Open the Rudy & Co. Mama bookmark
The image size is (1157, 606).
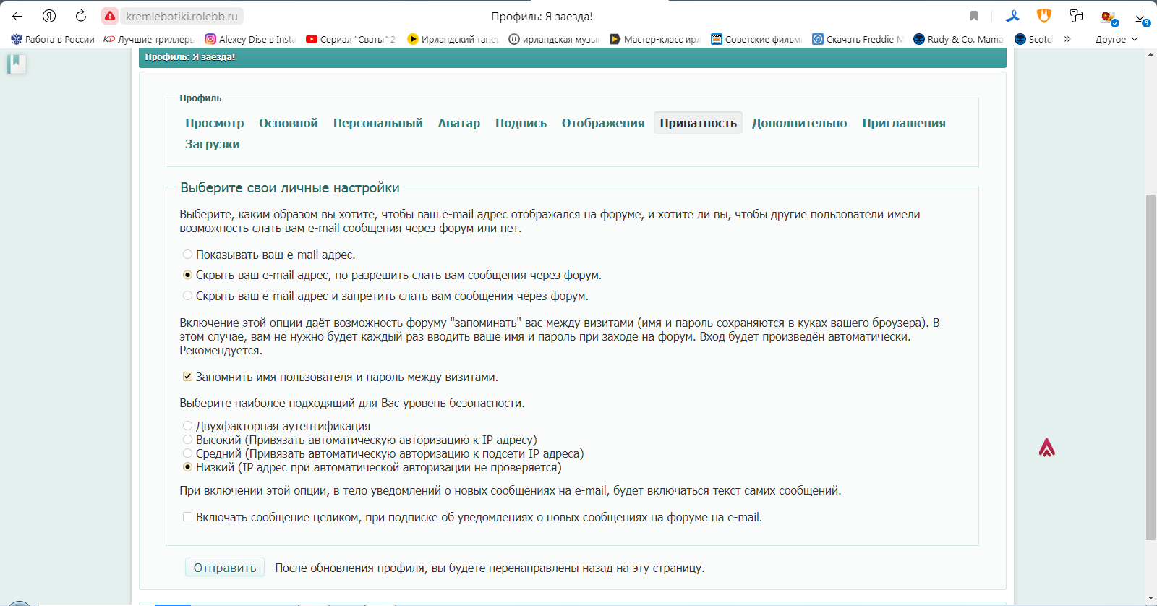(x=958, y=39)
